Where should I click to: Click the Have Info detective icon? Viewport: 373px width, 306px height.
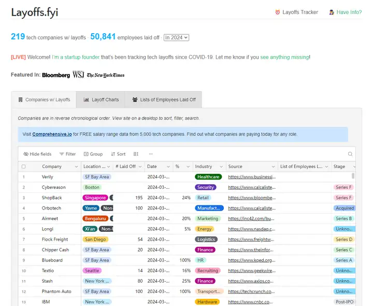pos(332,12)
